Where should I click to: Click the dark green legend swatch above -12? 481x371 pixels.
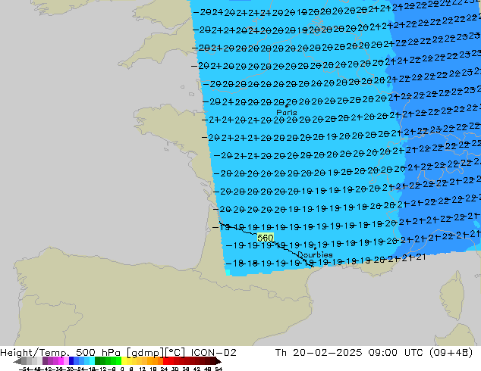tap(98, 360)
